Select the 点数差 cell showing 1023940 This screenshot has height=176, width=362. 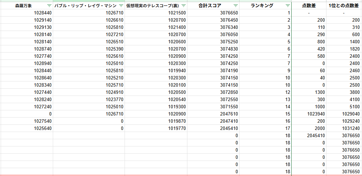coord(309,114)
